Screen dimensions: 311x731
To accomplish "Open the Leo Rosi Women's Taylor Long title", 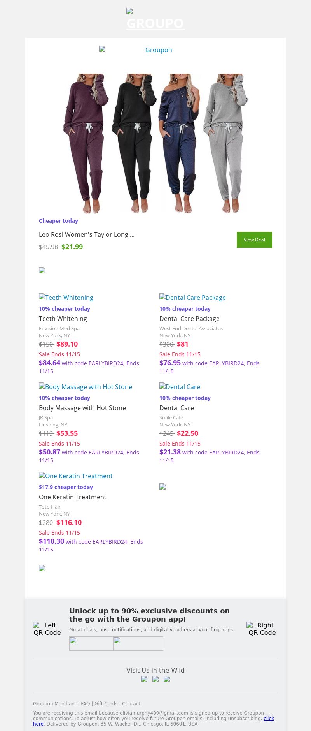I will (x=87, y=234).
